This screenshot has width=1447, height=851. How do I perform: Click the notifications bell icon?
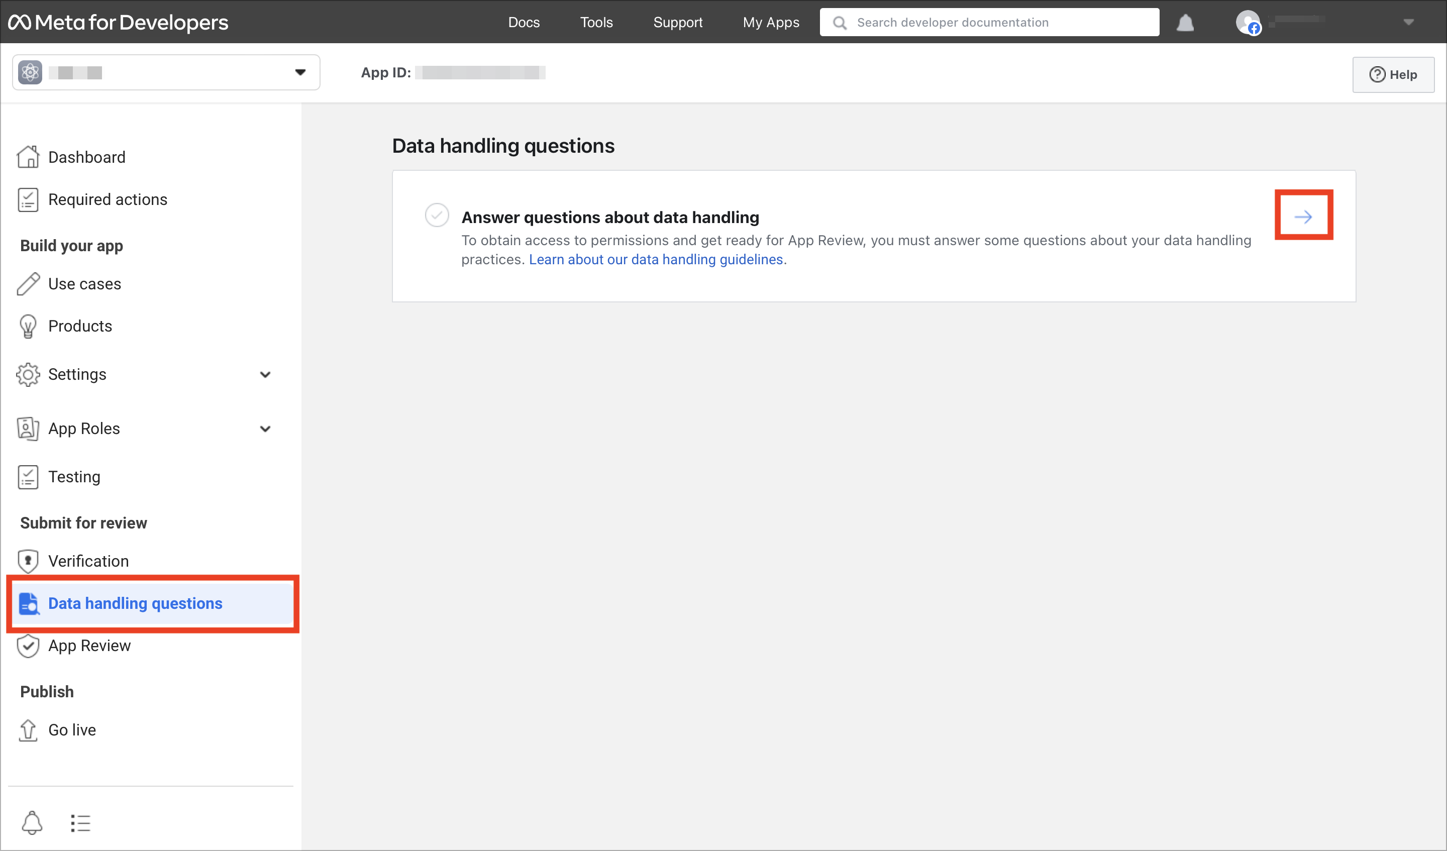coord(1188,22)
